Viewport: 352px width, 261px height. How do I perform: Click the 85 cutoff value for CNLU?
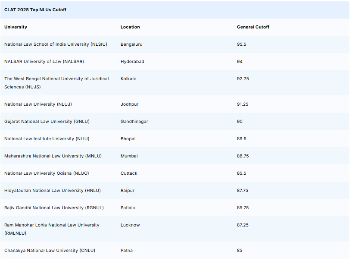pos(240,251)
